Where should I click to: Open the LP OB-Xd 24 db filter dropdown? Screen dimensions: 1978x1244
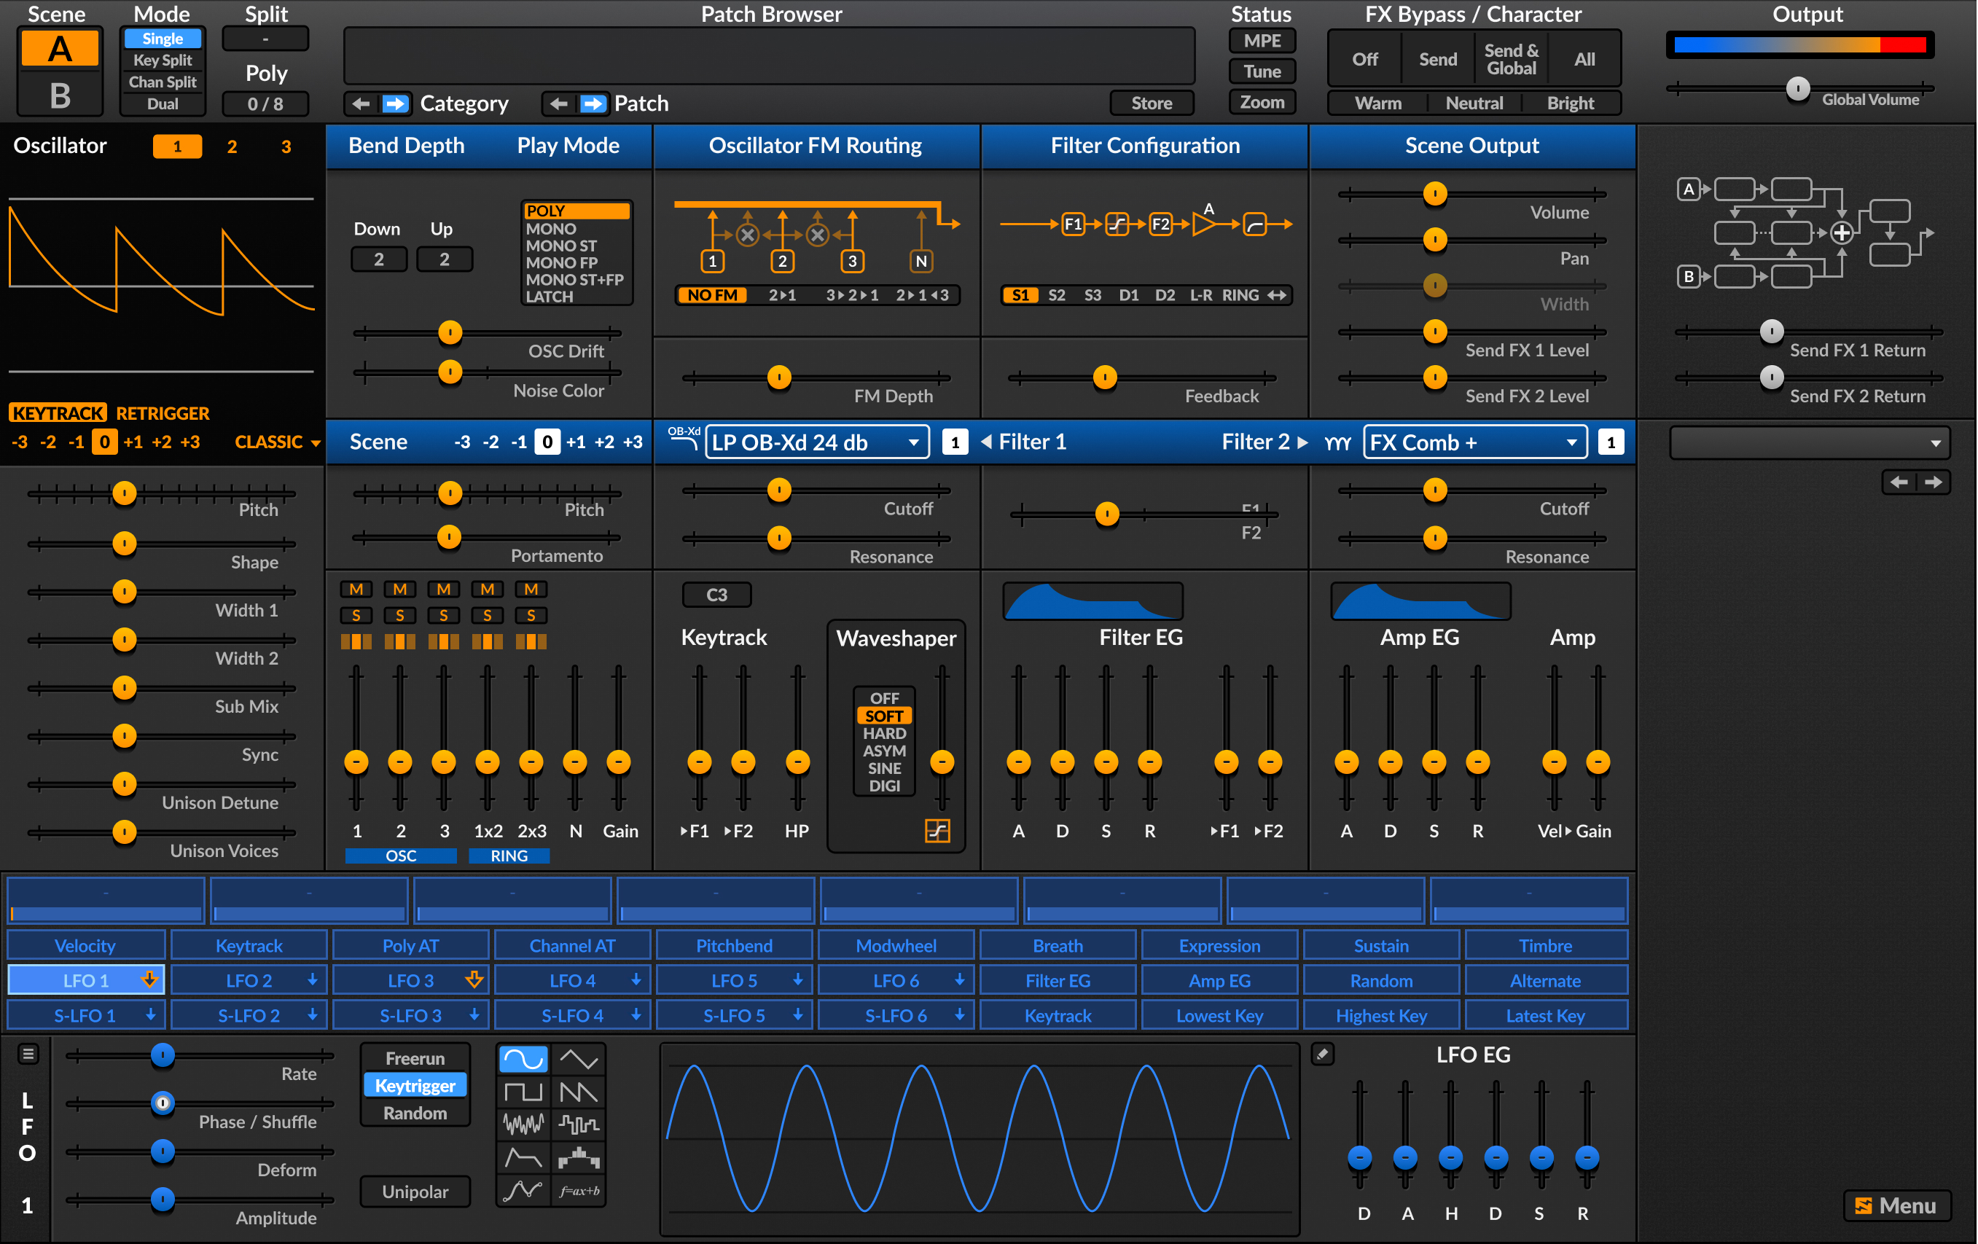[816, 442]
